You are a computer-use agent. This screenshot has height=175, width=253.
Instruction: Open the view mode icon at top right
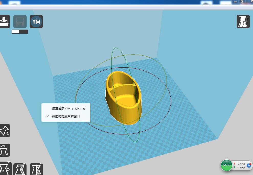tap(243, 21)
